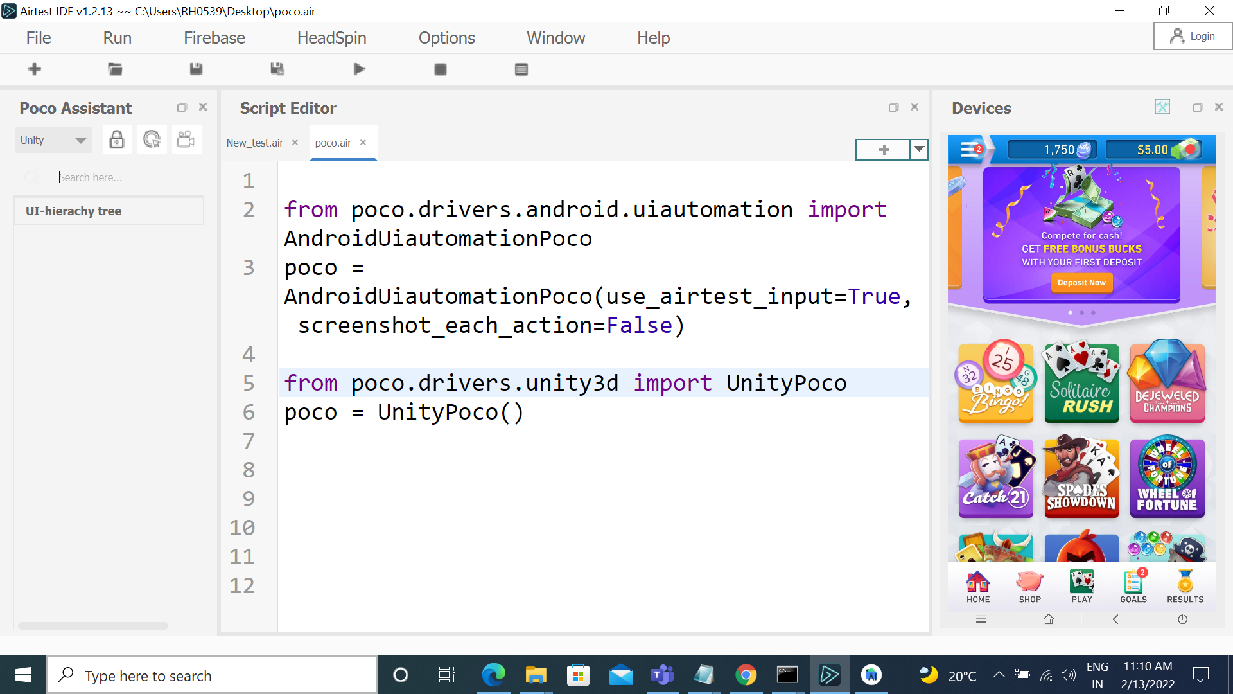Tap the PLAY cards tab

[x=1081, y=586]
